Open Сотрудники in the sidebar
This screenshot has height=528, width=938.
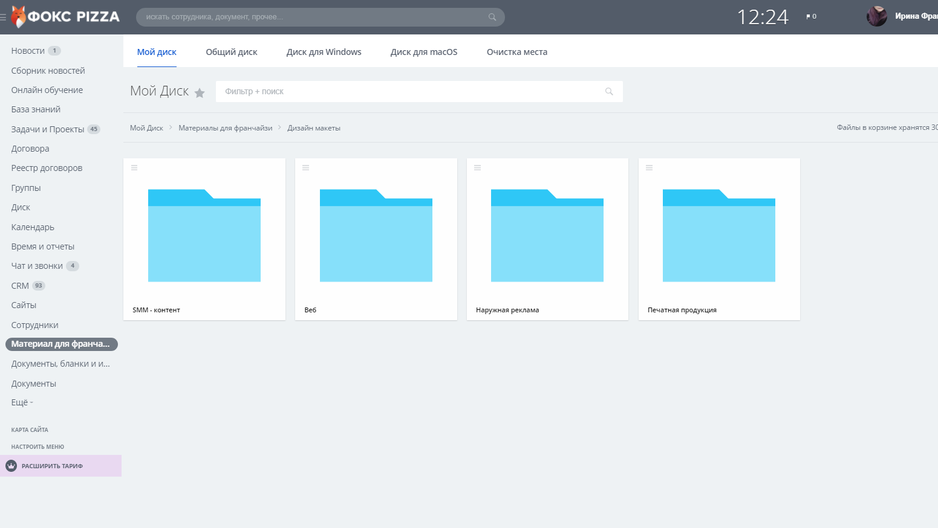coord(34,325)
